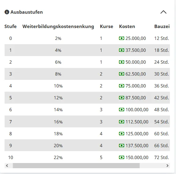The image size is (176, 174).
Task: Click the Weiterbildungskostensenkung column header
Action: [58, 27]
